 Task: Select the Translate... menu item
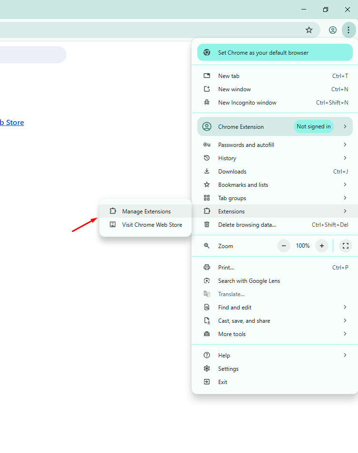[x=275, y=294]
